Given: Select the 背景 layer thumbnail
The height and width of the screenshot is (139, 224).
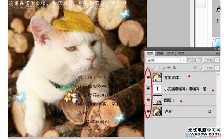Looking at the screenshot, I should click(157, 111).
